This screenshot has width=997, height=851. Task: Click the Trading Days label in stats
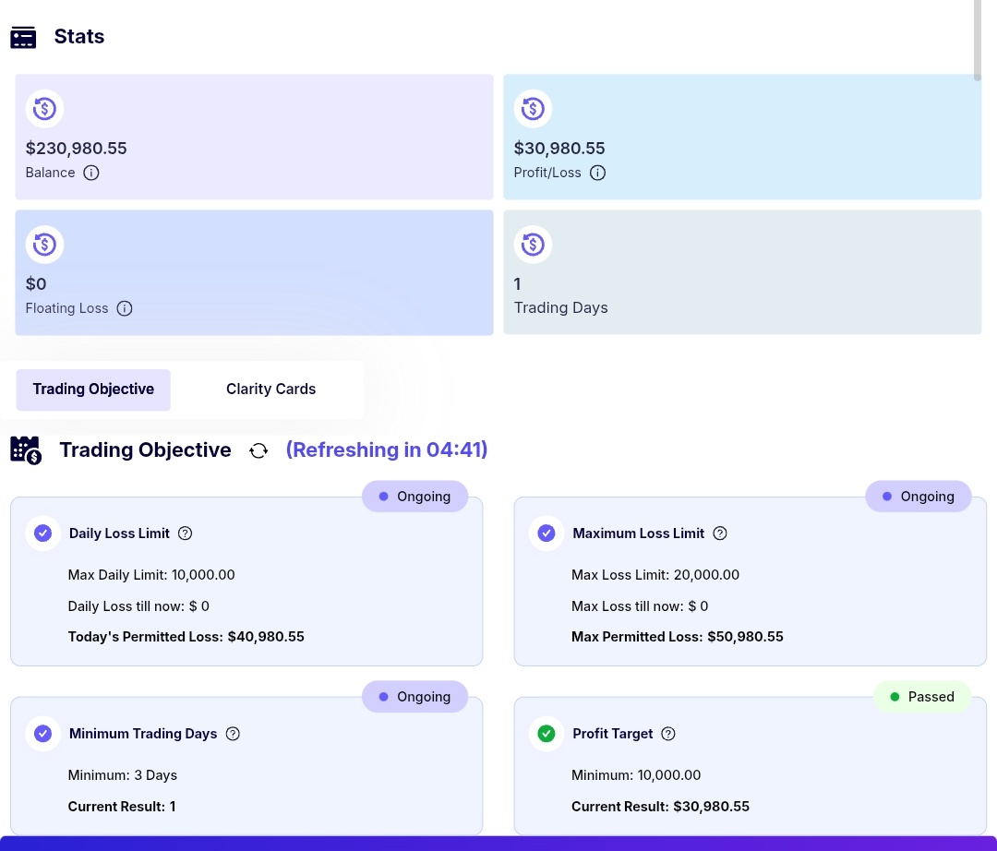pyautogui.click(x=561, y=308)
